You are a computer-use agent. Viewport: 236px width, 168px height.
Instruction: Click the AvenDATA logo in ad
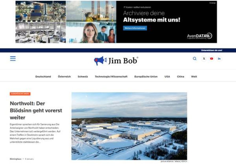(x=200, y=36)
